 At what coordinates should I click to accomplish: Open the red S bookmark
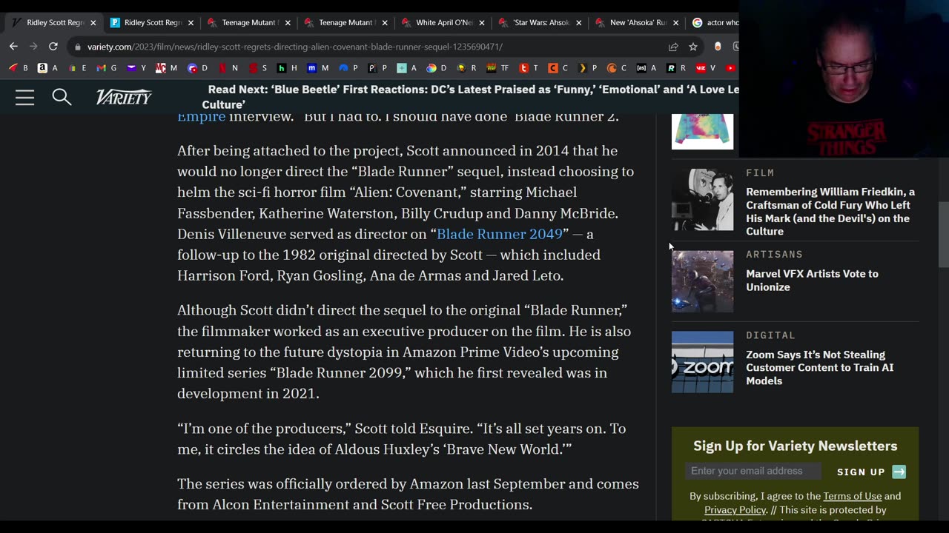pos(257,68)
